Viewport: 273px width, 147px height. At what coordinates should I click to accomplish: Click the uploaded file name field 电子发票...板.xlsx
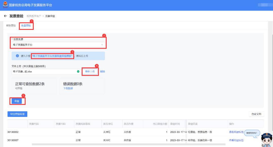(46, 71)
